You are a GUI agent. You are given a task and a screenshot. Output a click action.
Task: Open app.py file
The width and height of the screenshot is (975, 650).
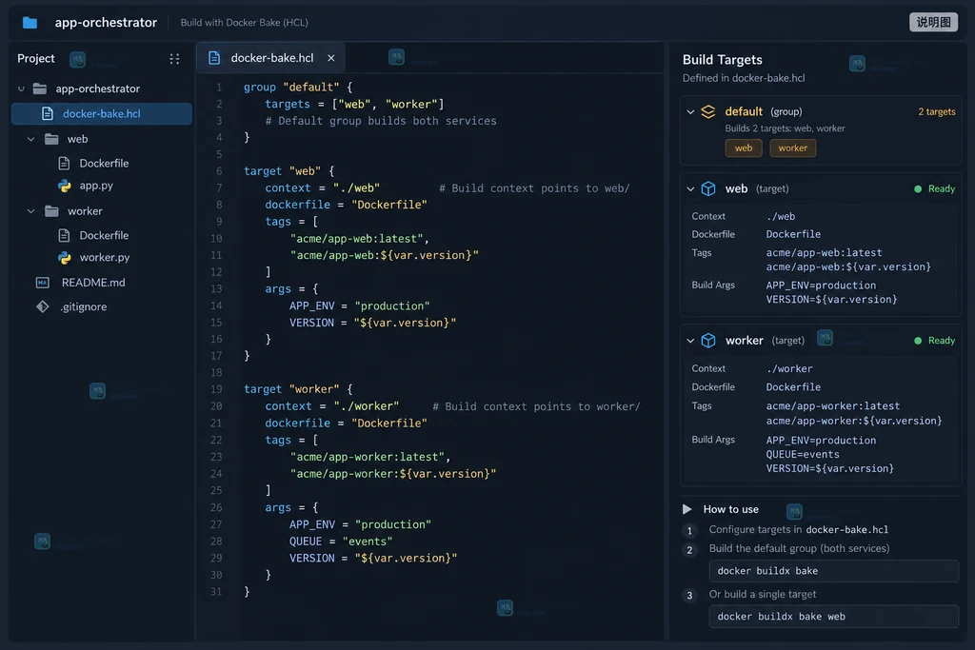pyautogui.click(x=96, y=186)
